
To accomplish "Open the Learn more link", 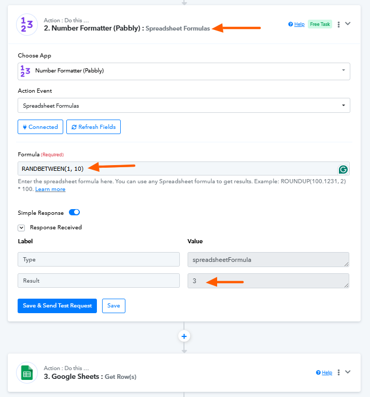I will tap(50, 189).
